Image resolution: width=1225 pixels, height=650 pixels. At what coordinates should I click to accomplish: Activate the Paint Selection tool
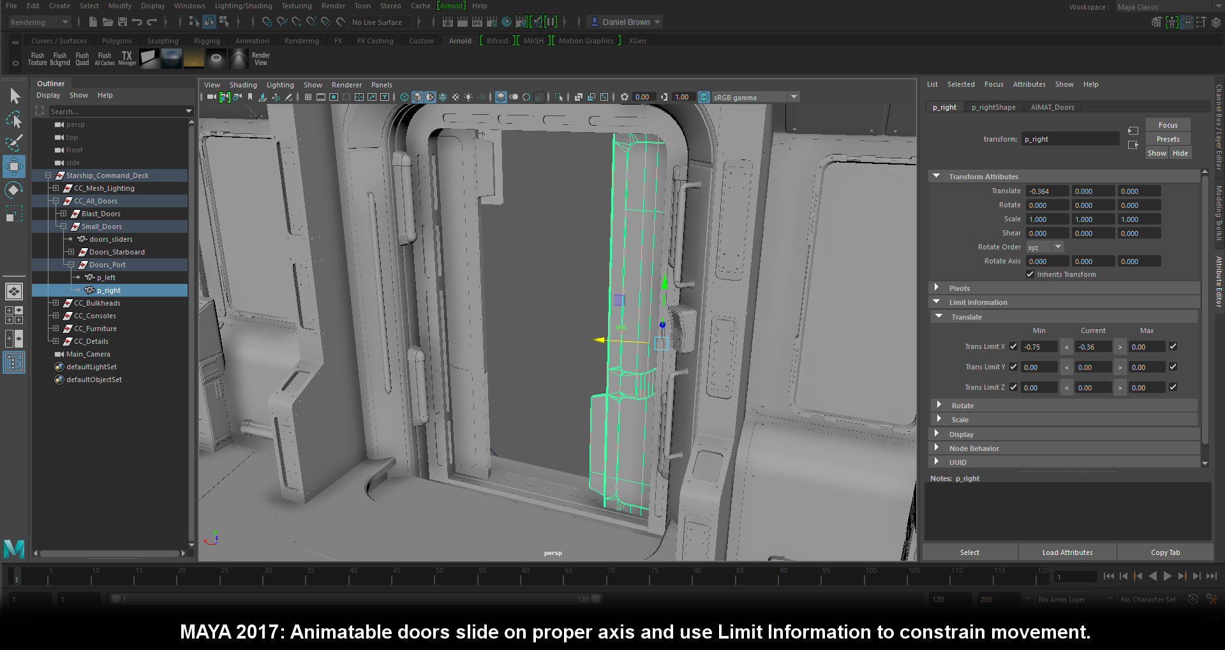(15, 143)
